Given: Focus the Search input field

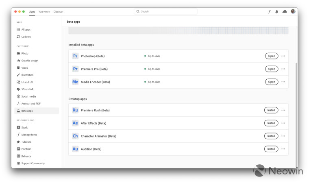Looking at the screenshot, I should click(x=165, y=11).
